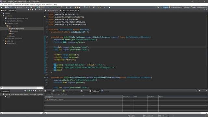
Task: Open the Window menu
Action: pos(49,5)
